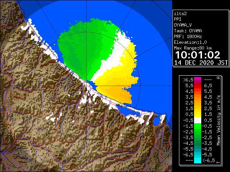Click the magenta >6.5 legend color band
This screenshot has height=172, width=230.
198,80
